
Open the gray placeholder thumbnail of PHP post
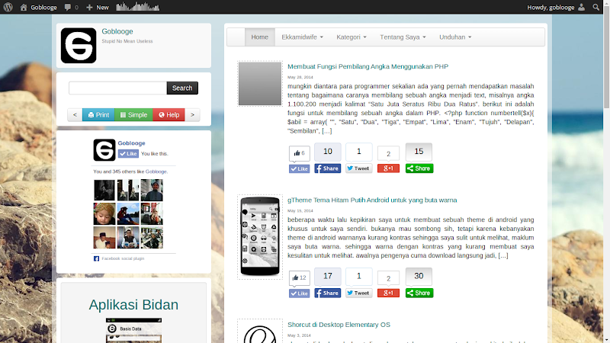pos(260,84)
